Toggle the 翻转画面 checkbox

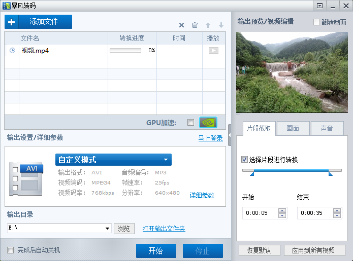[316, 22]
